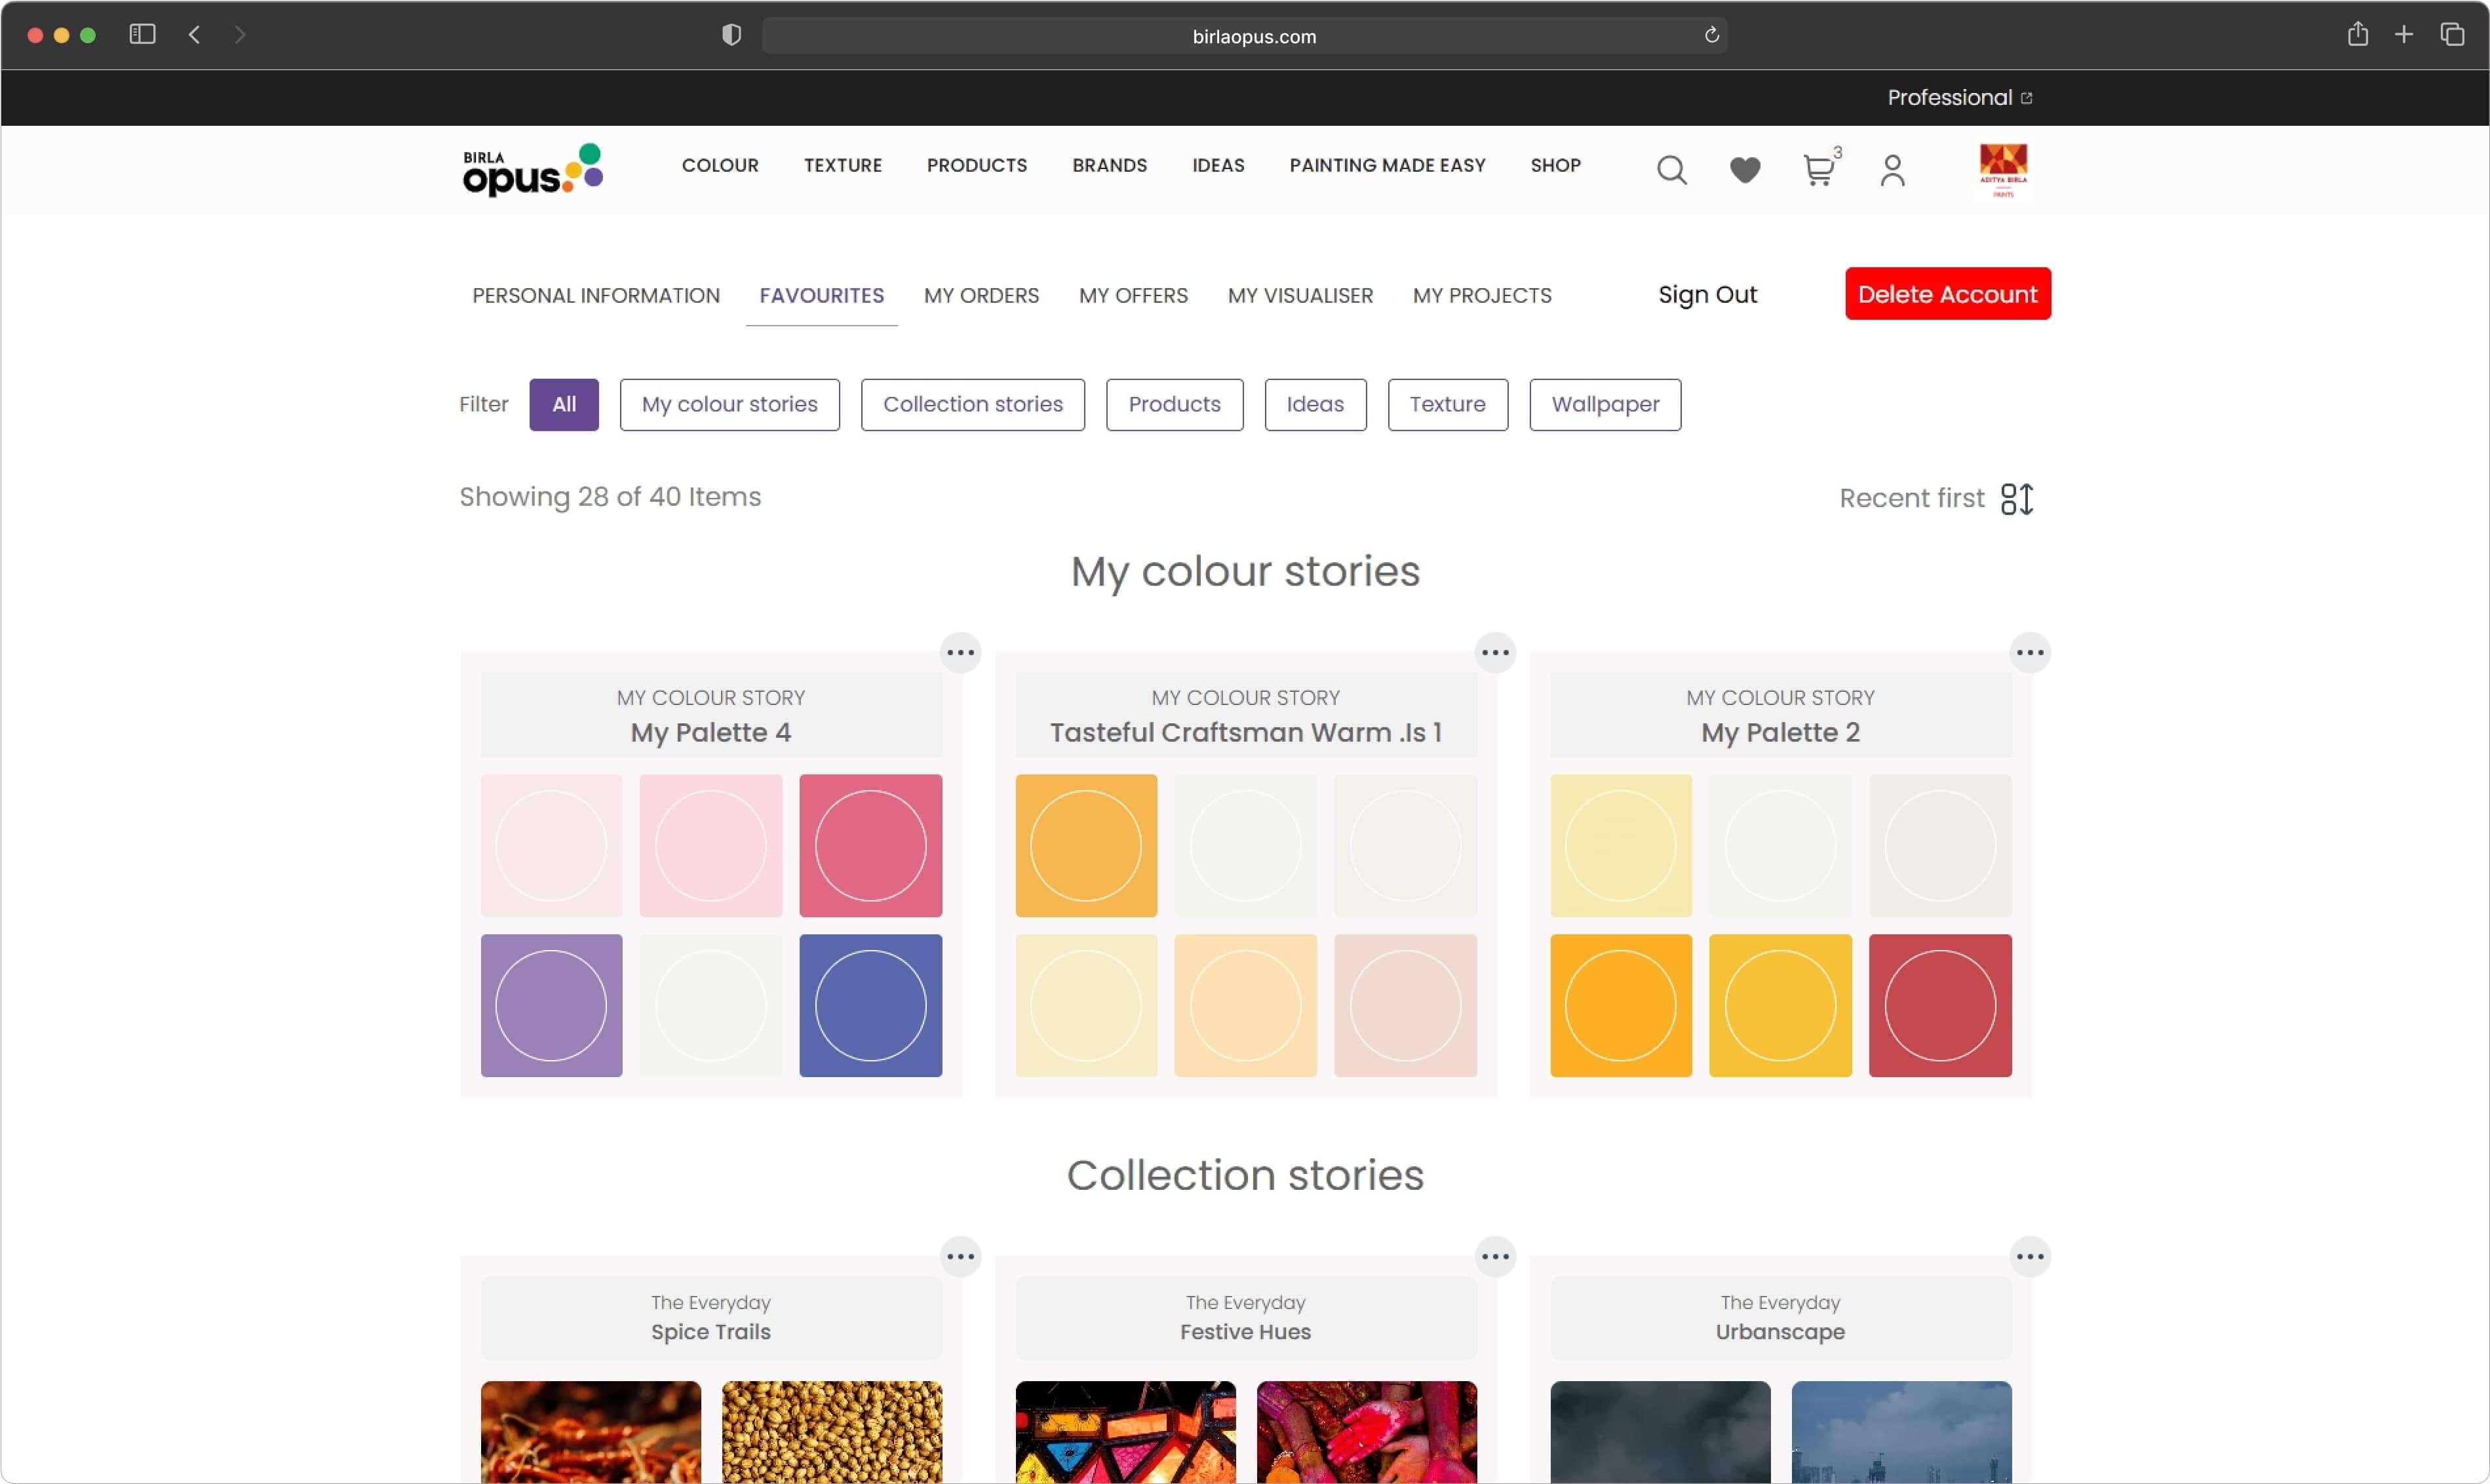The width and height of the screenshot is (2490, 1484).
Task: Click the heart favourites icon in header
Action: click(x=1745, y=171)
